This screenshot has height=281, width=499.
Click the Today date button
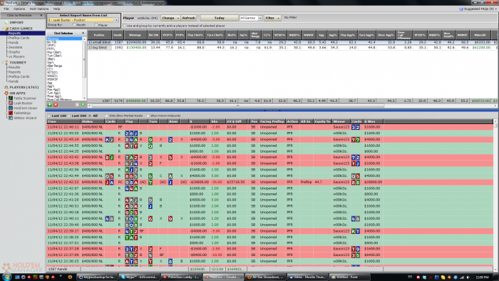tap(220, 18)
